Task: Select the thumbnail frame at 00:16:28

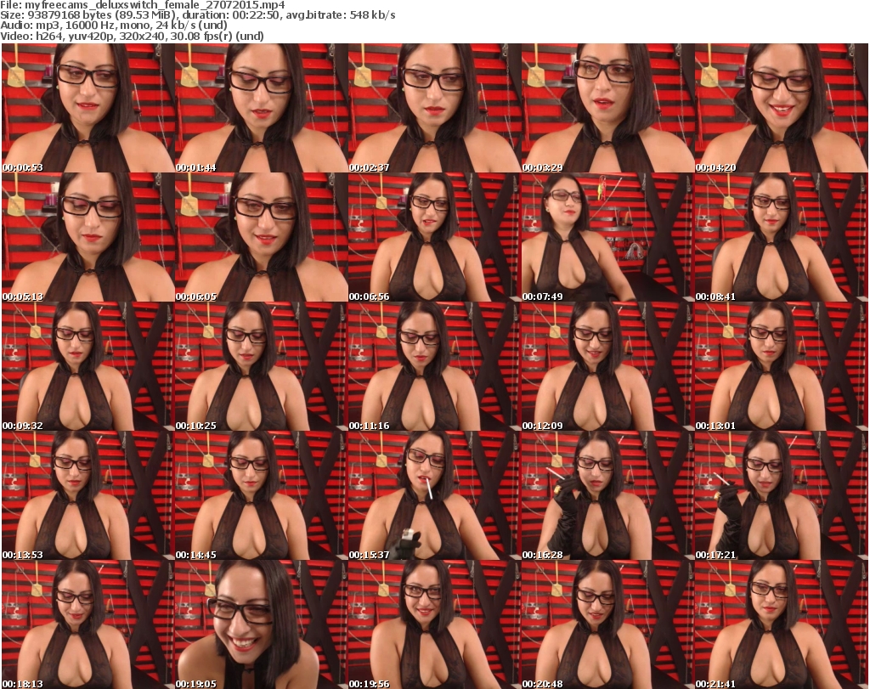Action: point(607,495)
